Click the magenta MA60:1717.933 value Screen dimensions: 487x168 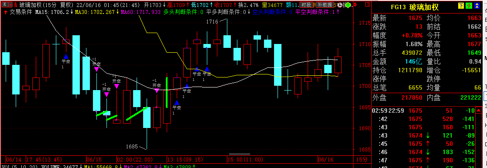pyautogui.click(x=141, y=12)
